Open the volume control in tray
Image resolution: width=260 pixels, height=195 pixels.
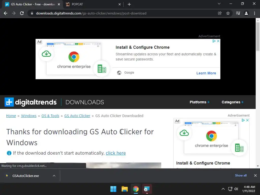[x=236, y=189]
